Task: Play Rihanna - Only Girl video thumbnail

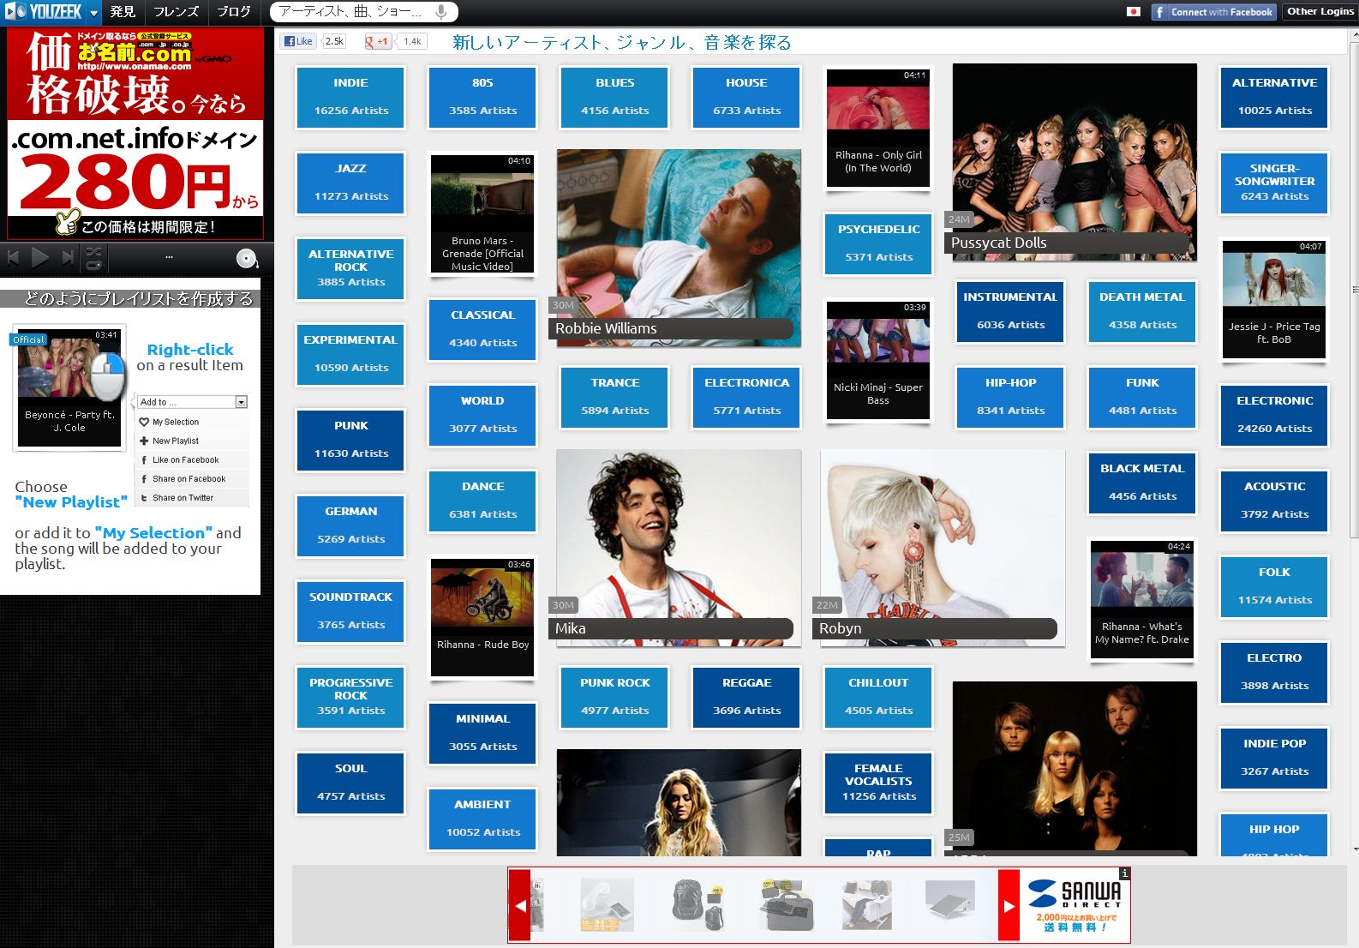Action: (878, 127)
